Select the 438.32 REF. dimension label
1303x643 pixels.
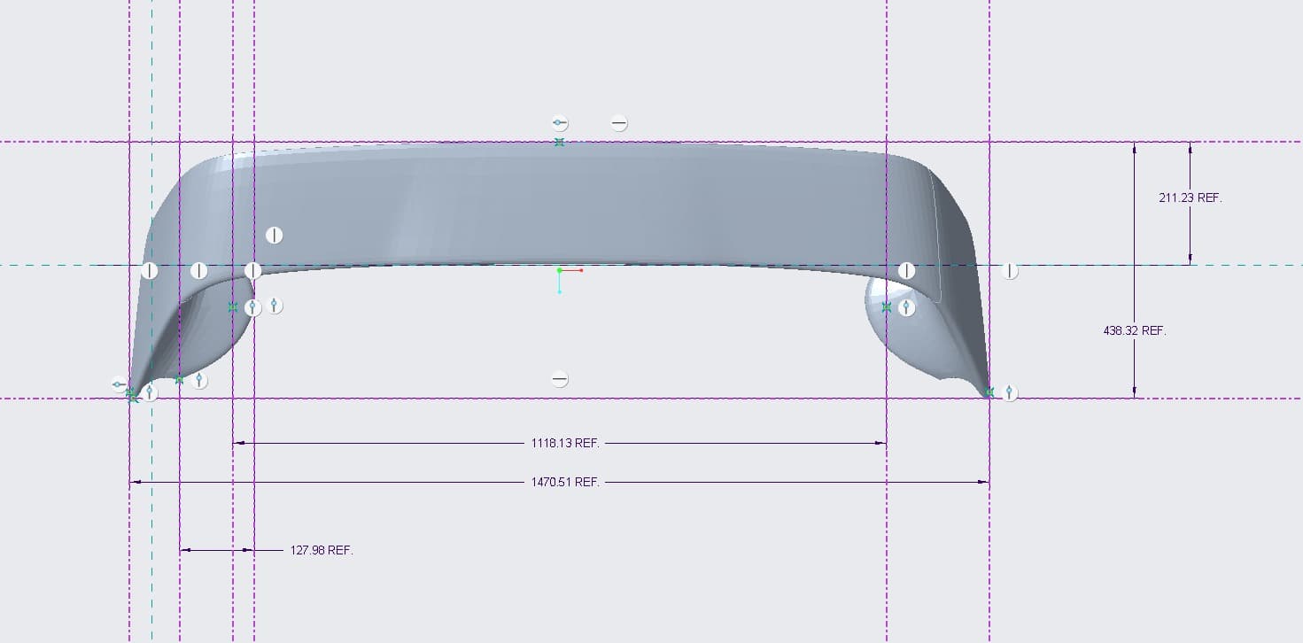pyautogui.click(x=1134, y=330)
